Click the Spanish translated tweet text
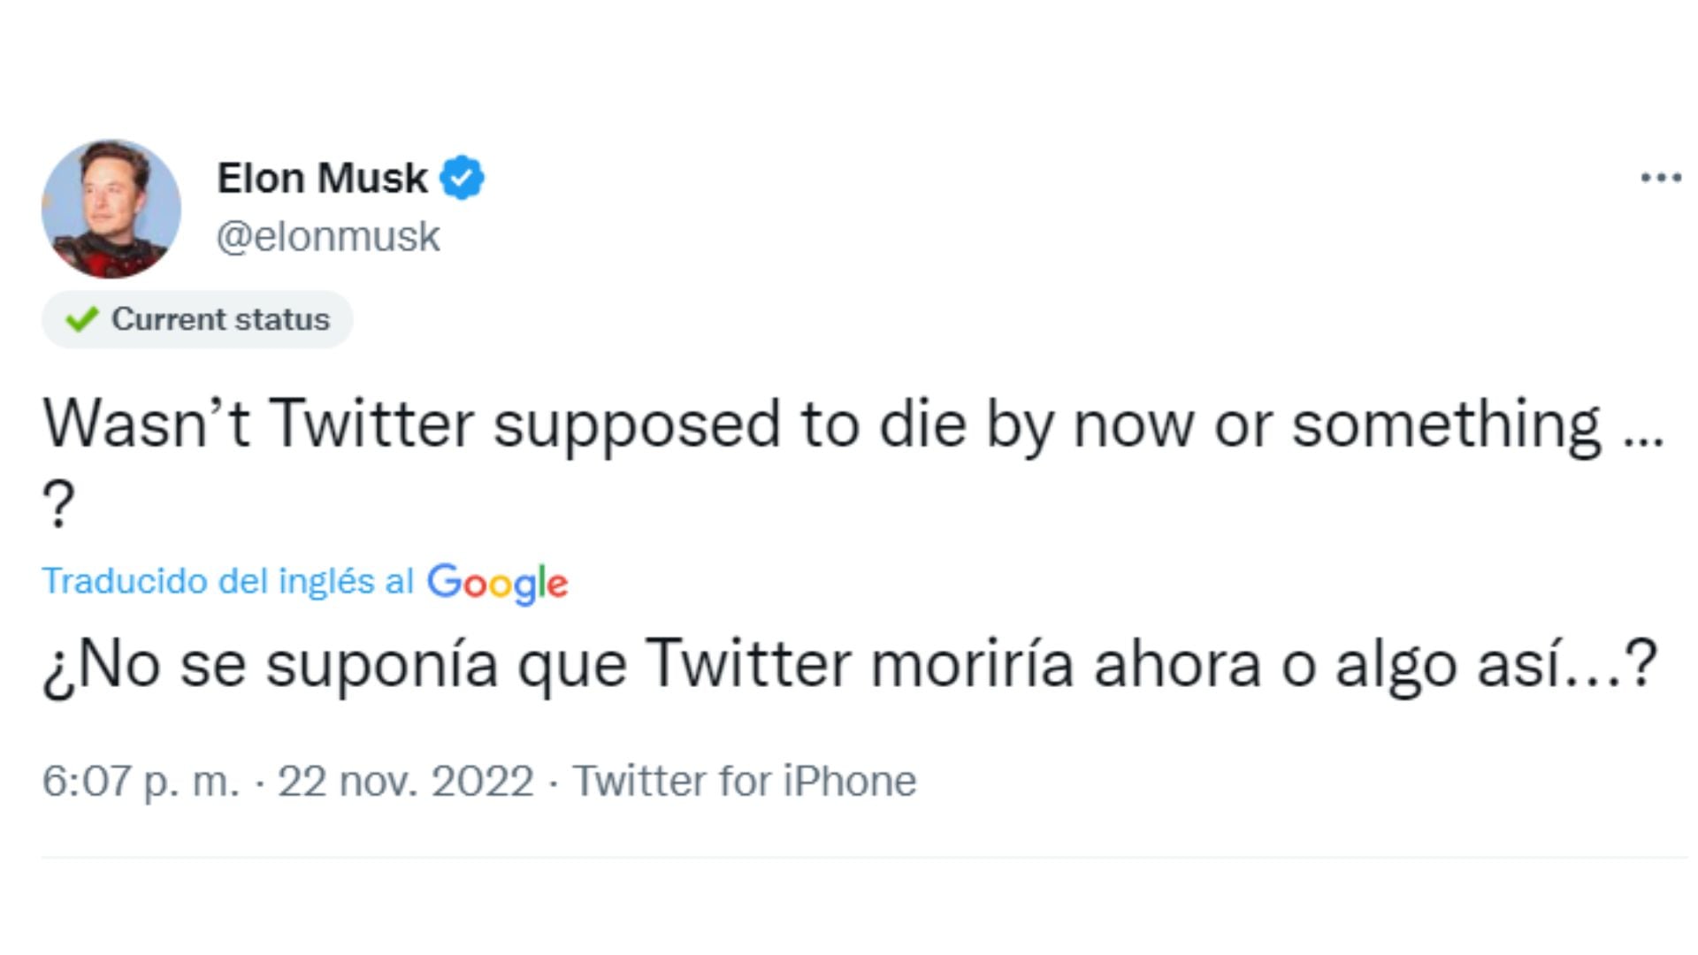The image size is (1698, 955). [x=849, y=664]
